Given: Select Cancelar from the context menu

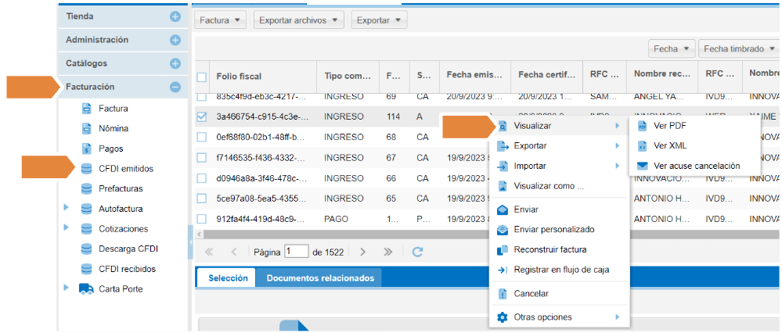Looking at the screenshot, I should pos(531,294).
